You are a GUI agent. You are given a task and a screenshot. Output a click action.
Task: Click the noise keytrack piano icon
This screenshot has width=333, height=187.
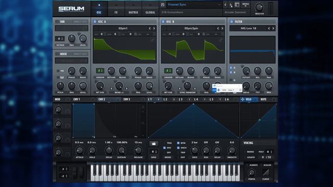tap(62, 77)
